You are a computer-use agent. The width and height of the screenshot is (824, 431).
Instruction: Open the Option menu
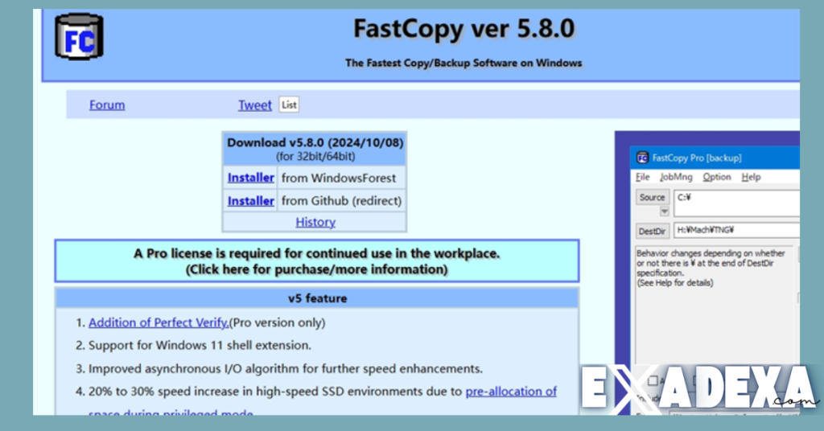(x=717, y=177)
